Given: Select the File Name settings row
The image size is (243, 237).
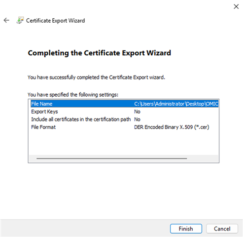Looking at the screenshot, I should (x=125, y=104).
